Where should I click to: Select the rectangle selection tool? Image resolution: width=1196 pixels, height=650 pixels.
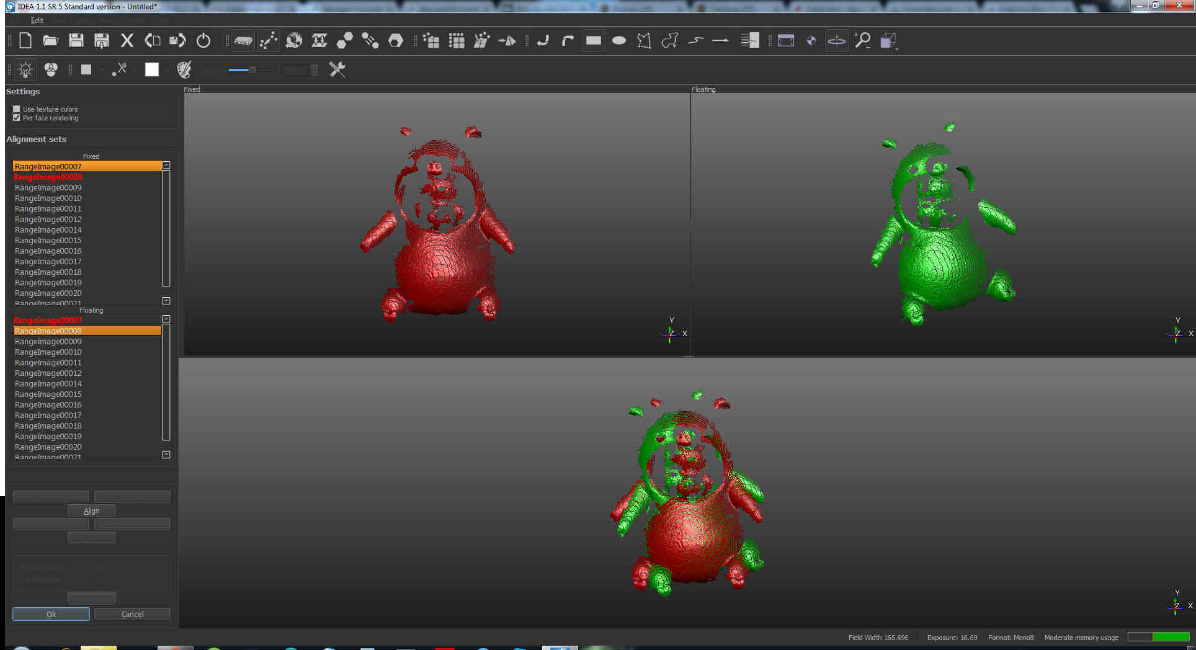coord(594,41)
